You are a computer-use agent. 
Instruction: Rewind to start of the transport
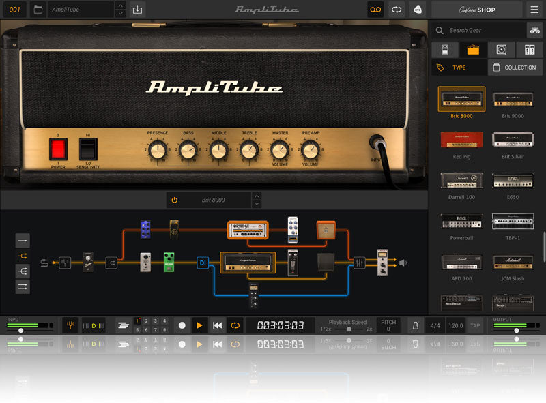[x=217, y=325]
